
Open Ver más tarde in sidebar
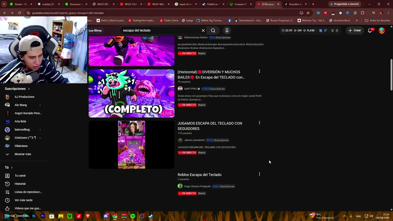pyautogui.click(x=24, y=200)
